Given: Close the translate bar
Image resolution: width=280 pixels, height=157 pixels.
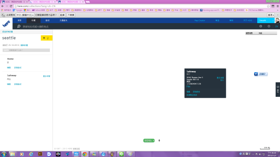Looking at the screenshot, I should [277, 15].
